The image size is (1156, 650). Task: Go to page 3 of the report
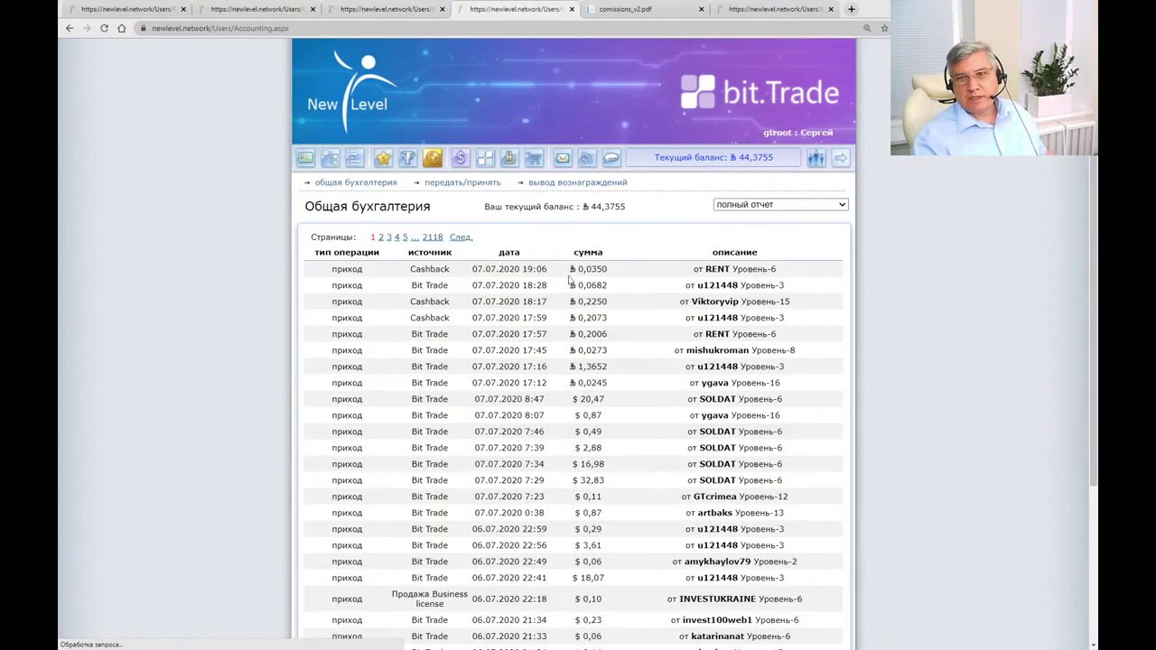389,237
